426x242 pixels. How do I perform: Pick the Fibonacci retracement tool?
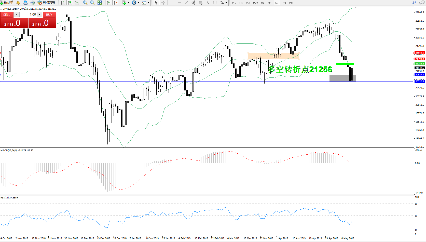click(201, 3)
